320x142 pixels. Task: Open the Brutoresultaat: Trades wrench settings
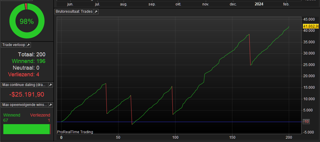tap(96, 12)
